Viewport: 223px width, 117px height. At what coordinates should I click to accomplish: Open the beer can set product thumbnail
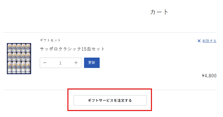pos(19,59)
